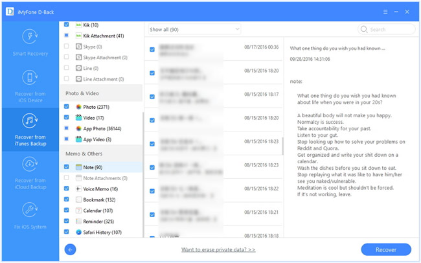Uncheck the note dated 08/15/2016 18:17
The height and width of the screenshot is (263, 421).
(152, 97)
